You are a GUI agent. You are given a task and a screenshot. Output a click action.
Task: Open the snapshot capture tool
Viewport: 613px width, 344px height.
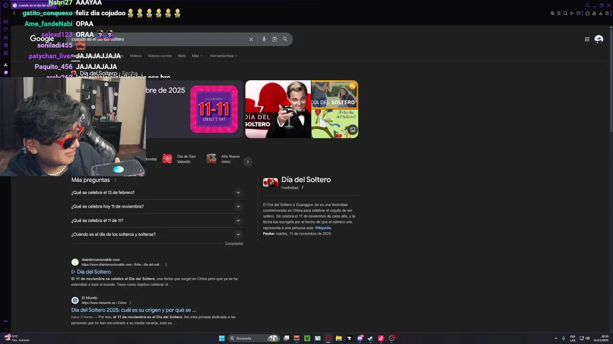click(565, 13)
